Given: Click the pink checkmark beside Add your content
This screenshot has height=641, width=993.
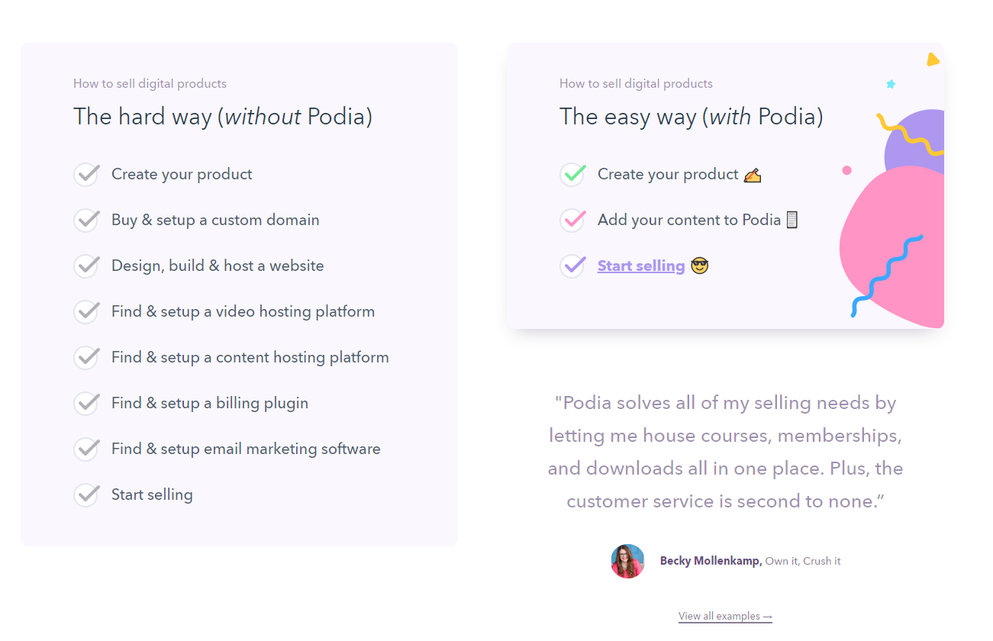Looking at the screenshot, I should click(572, 220).
